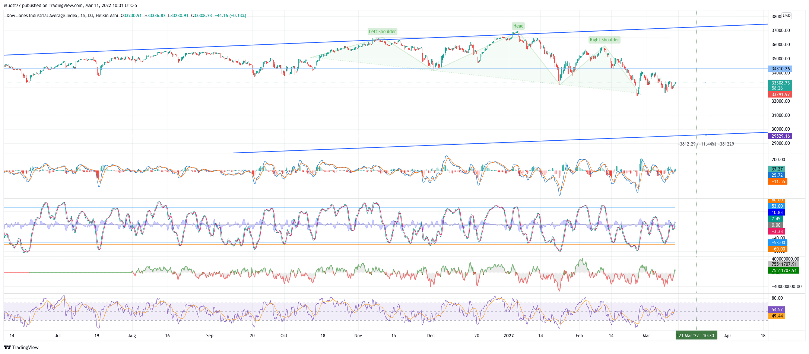Click the Sep label on the time axis
The image size is (809, 354).
tap(210, 336)
